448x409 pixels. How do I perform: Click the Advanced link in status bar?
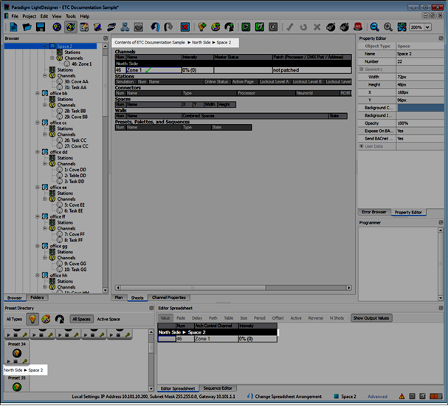click(377, 396)
